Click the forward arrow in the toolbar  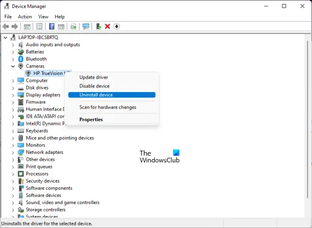click(x=15, y=26)
